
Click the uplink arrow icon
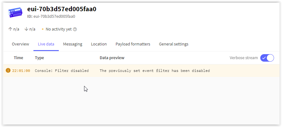pyautogui.click(x=10, y=29)
